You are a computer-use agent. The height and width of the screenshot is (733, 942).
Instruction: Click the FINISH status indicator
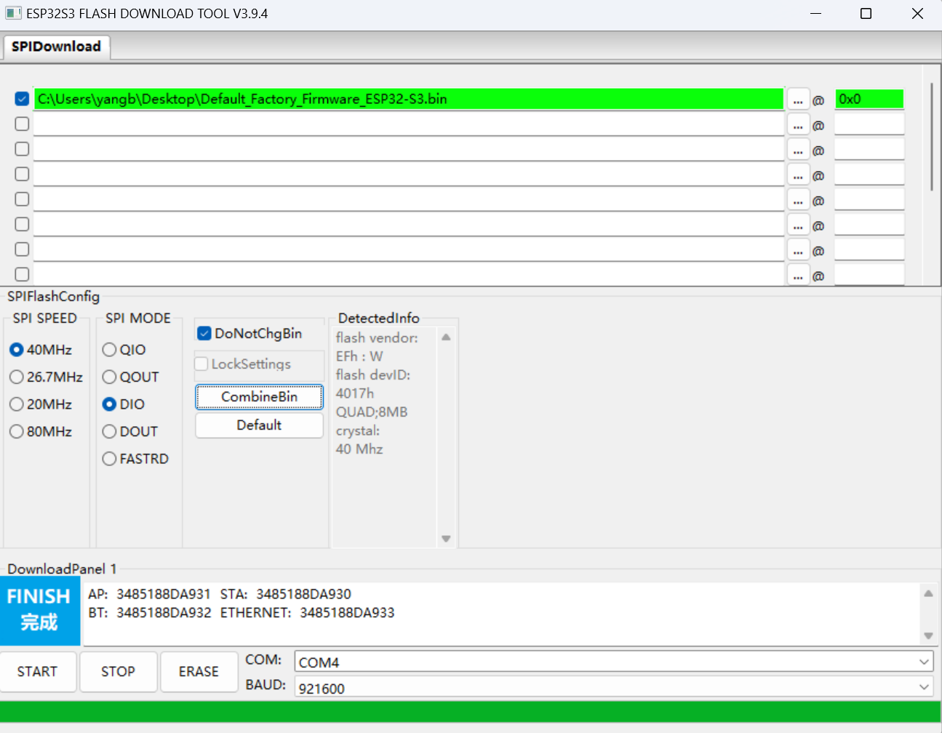pos(40,611)
